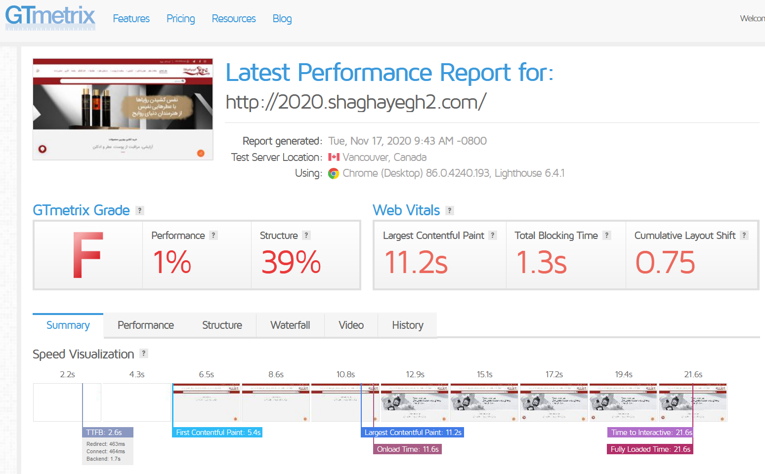Viewport: 765px width, 474px height.
Task: Open the Video tab
Action: [x=351, y=325]
